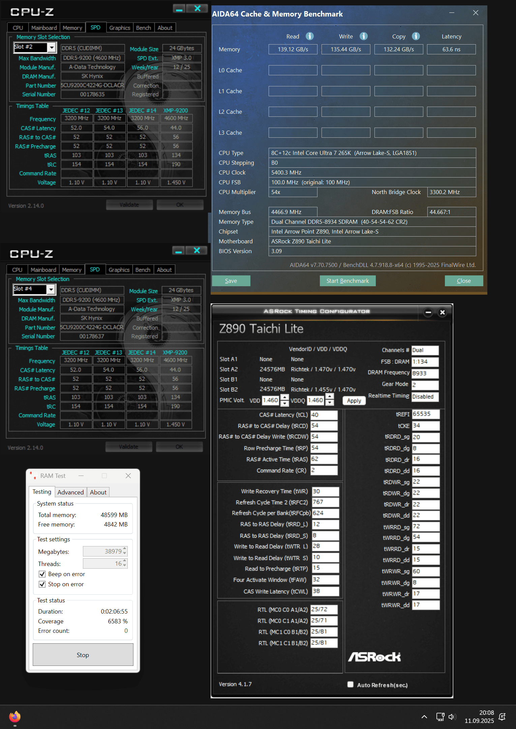Click Serial Number 00178637 in lower CPU-Z
This screenshot has height=729, width=516.
[x=92, y=336]
